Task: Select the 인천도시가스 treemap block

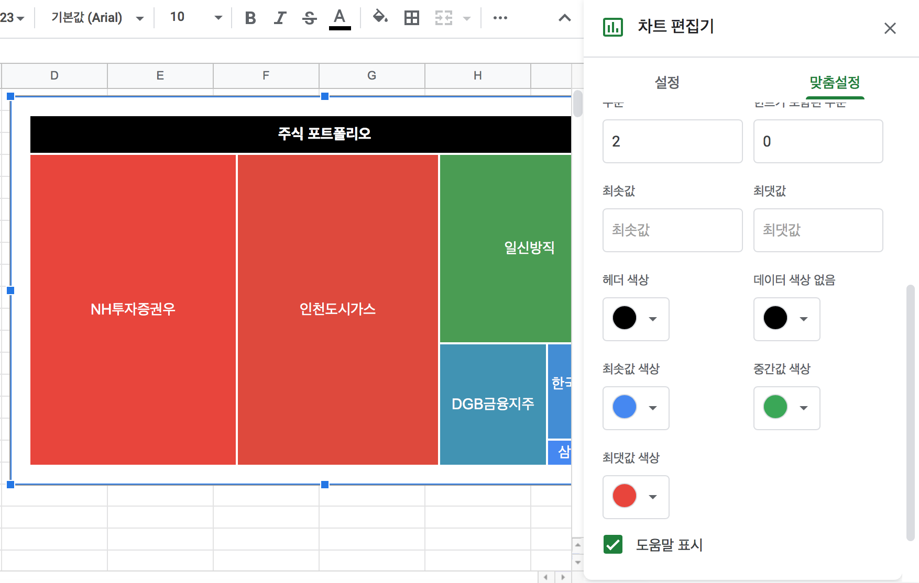Action: tap(337, 309)
